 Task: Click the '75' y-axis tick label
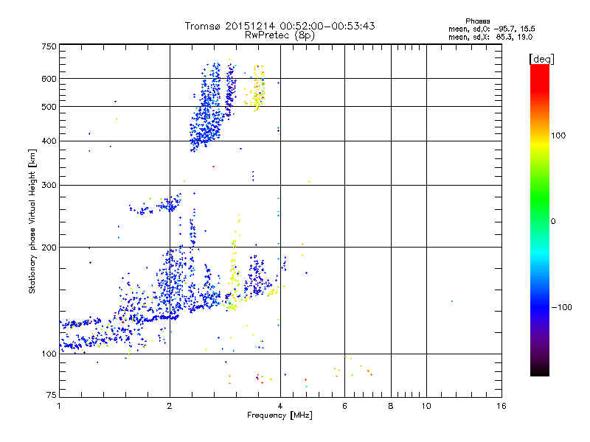click(x=52, y=395)
